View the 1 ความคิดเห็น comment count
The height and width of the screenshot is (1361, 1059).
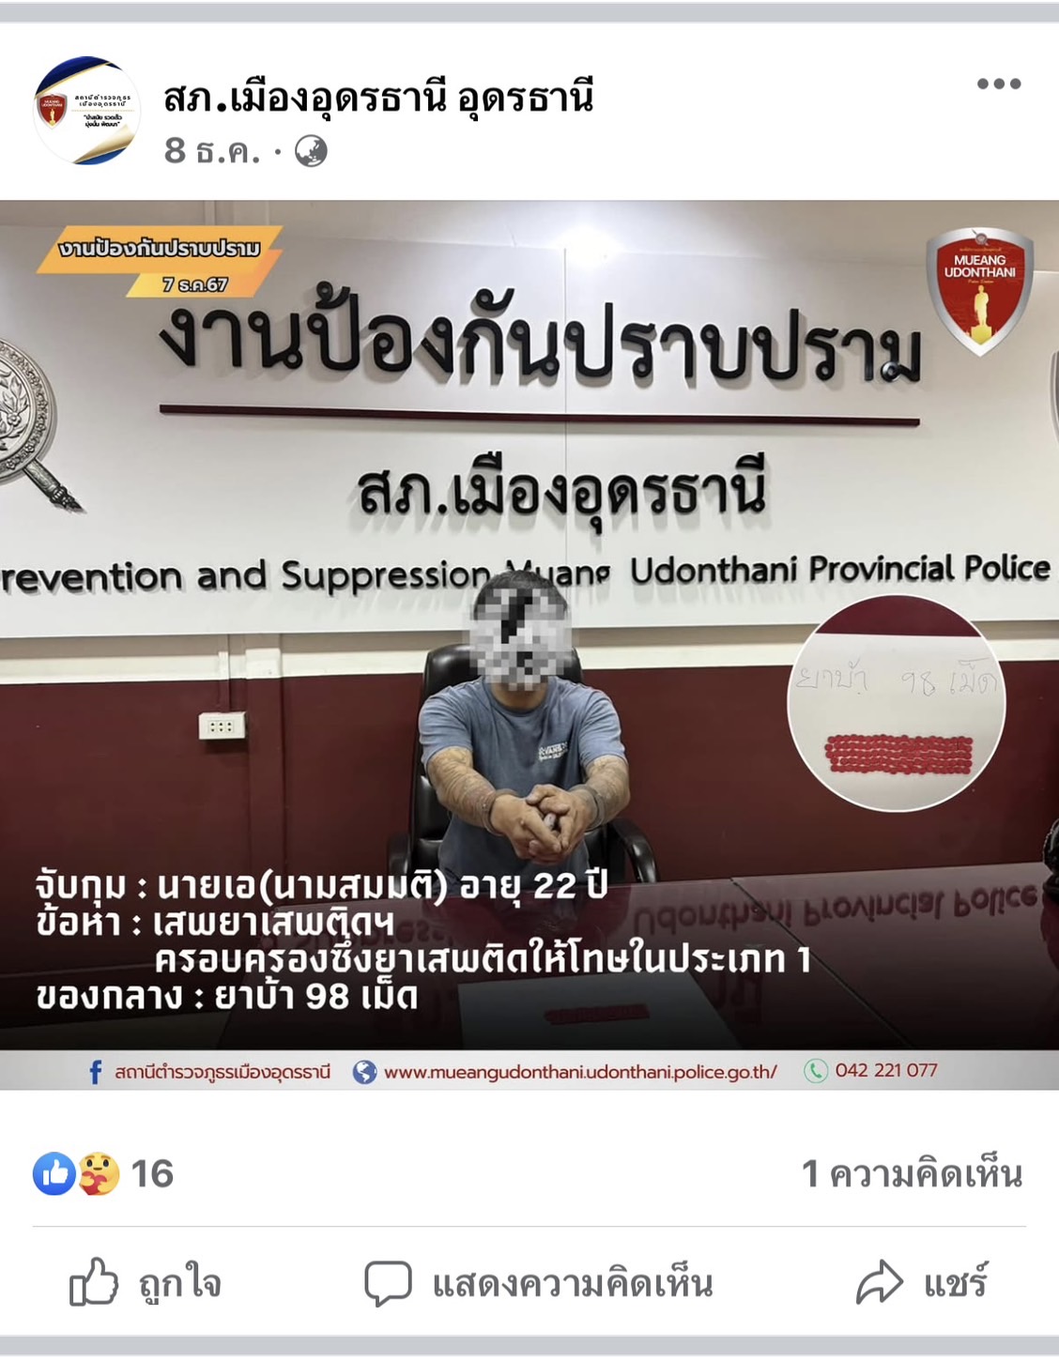pyautogui.click(x=912, y=1173)
